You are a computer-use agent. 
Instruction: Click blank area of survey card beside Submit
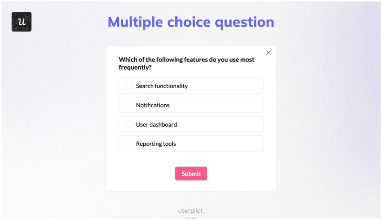239,174
